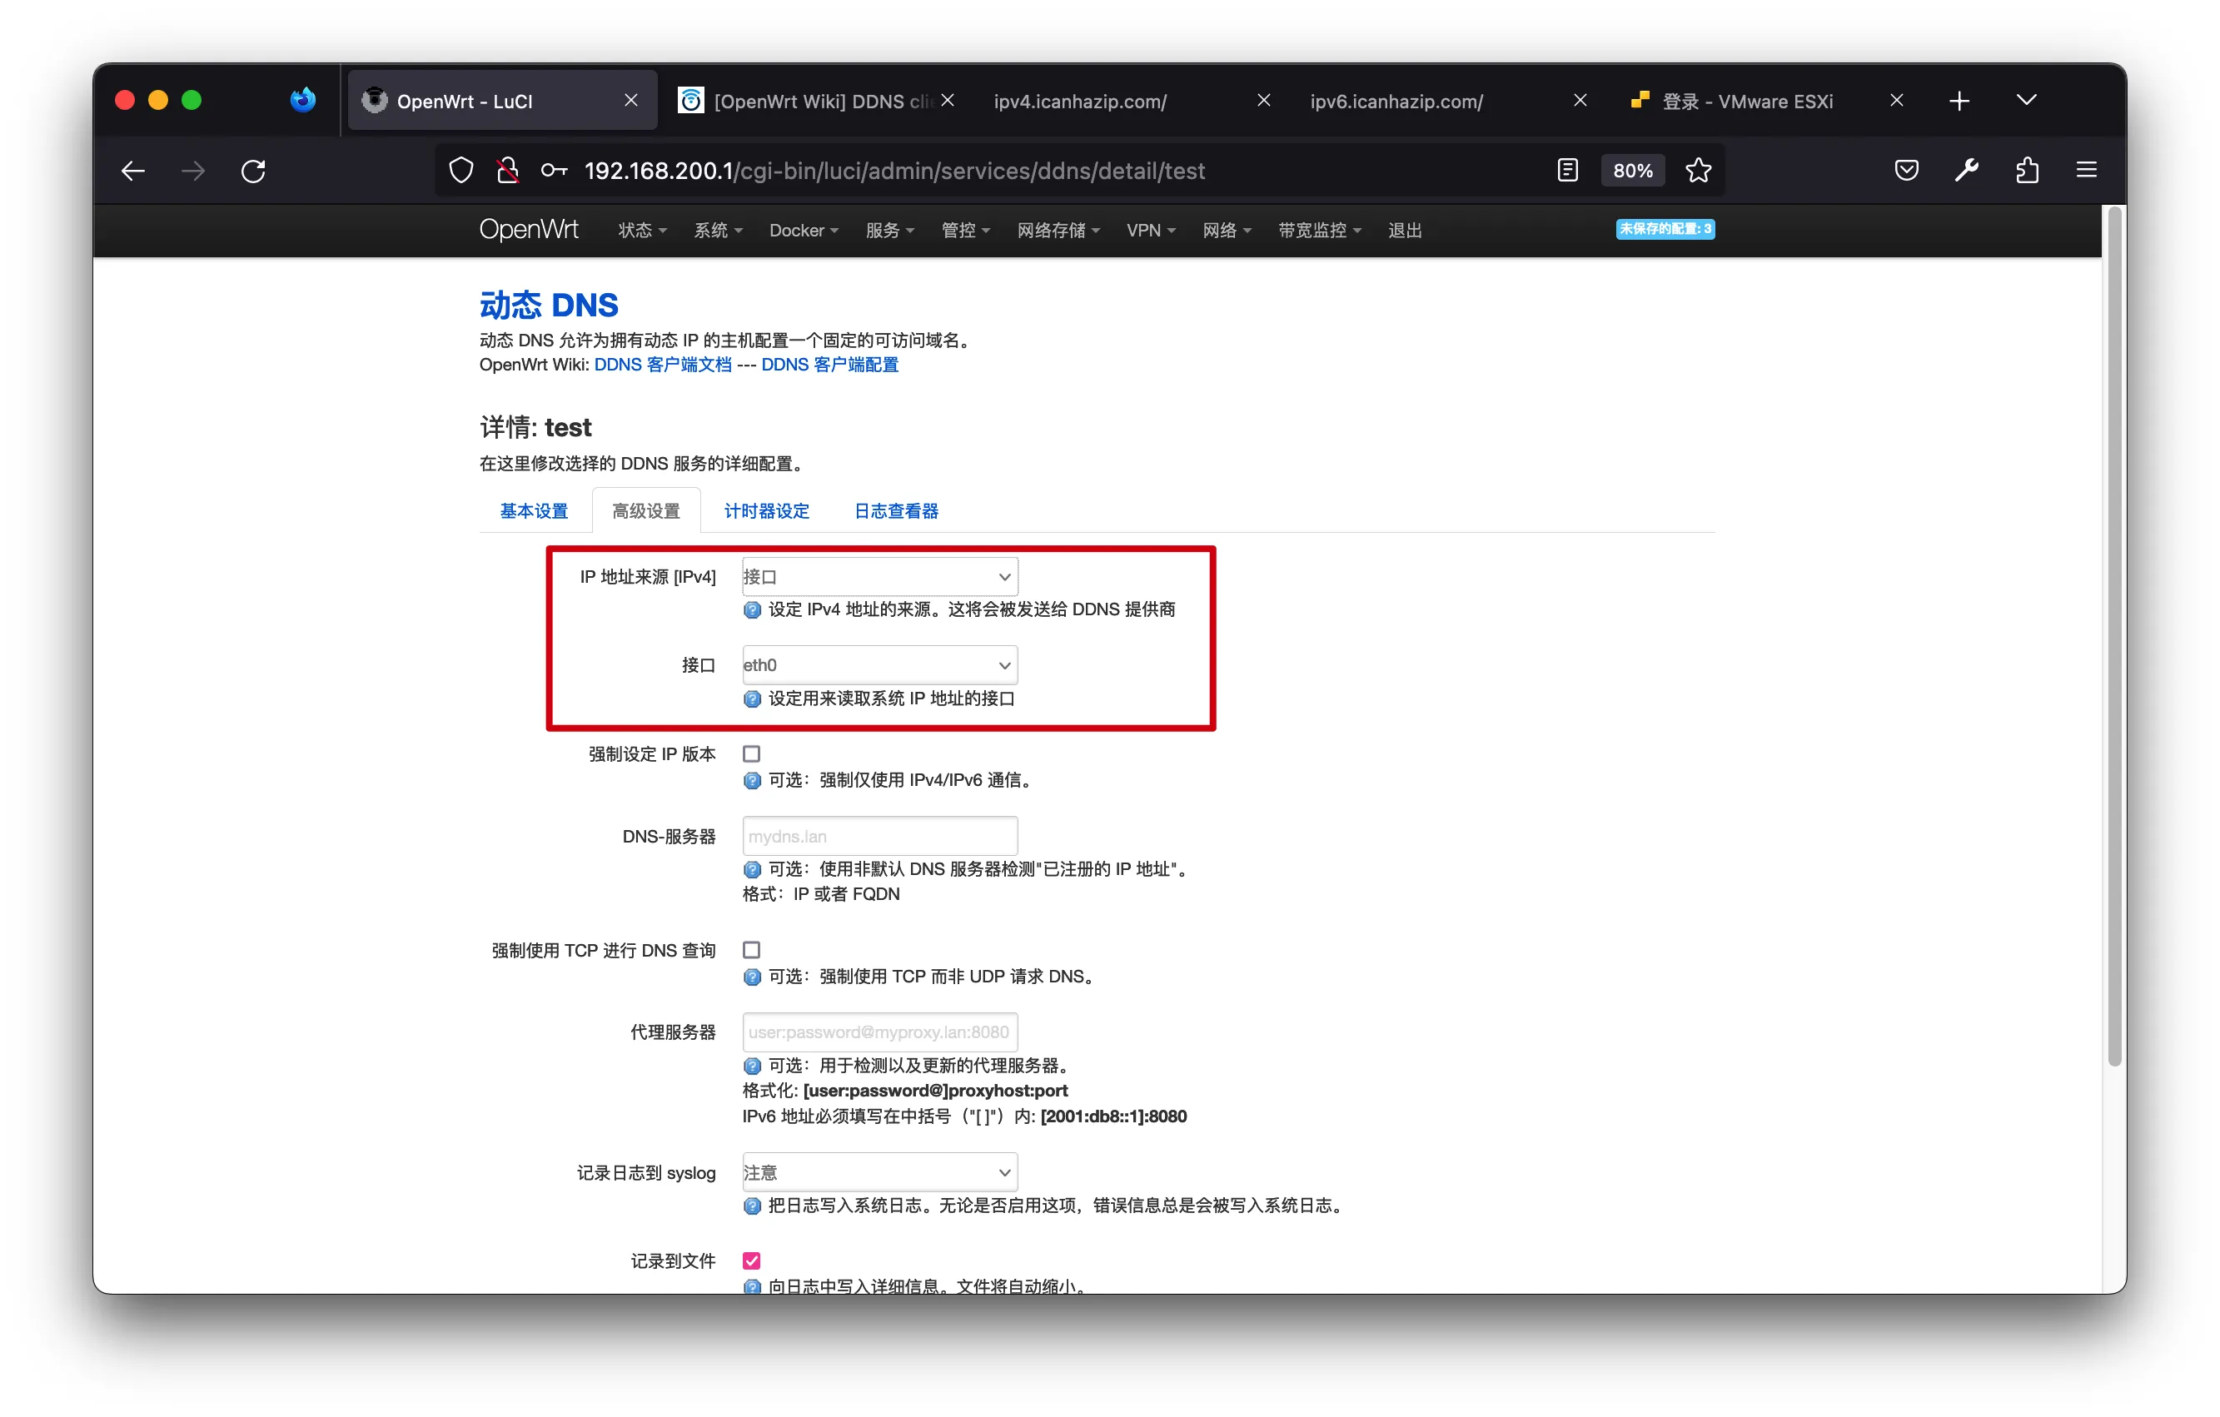Open the 接口 eth0 dropdown
The width and height of the screenshot is (2220, 1417).
click(x=879, y=664)
